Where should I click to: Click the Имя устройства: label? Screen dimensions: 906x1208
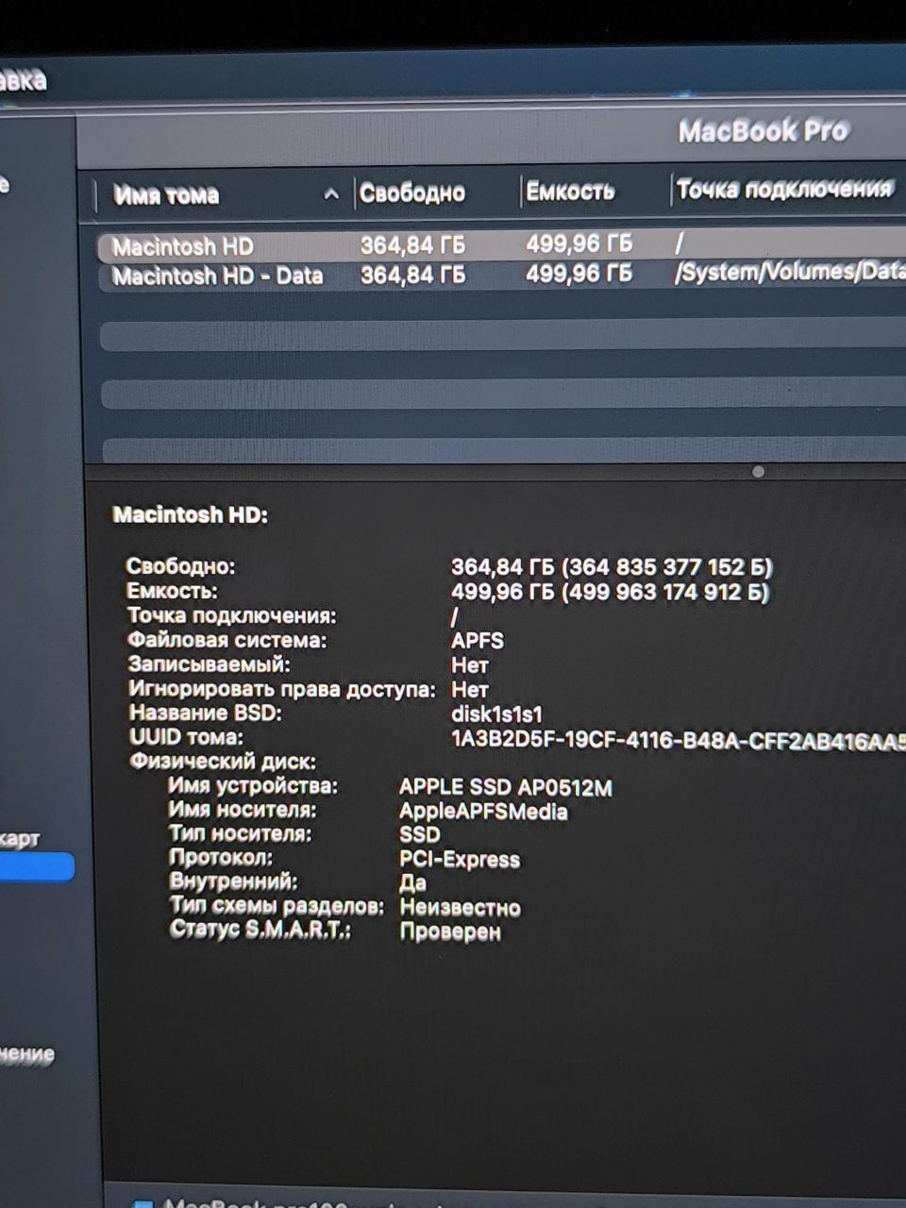tap(253, 785)
